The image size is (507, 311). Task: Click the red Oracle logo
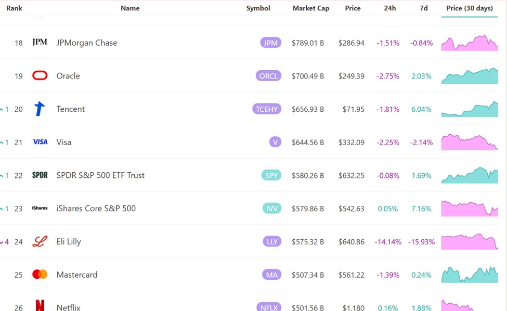tap(40, 75)
